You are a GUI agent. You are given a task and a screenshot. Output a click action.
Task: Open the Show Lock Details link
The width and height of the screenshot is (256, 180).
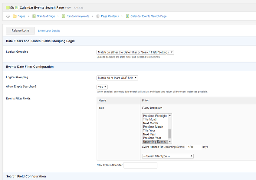point(49,31)
